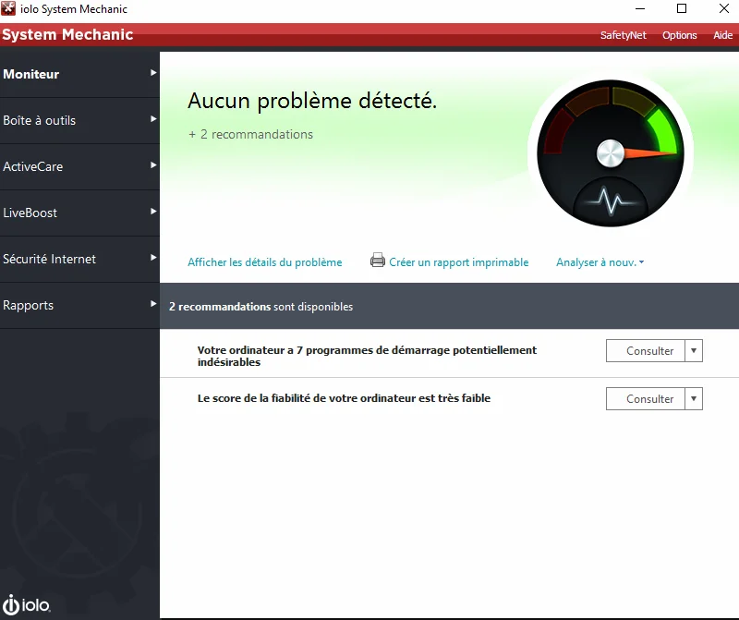
Task: Click 'Votre ordinateur a 7 programmes de démarrage' text
Action: coord(367,356)
